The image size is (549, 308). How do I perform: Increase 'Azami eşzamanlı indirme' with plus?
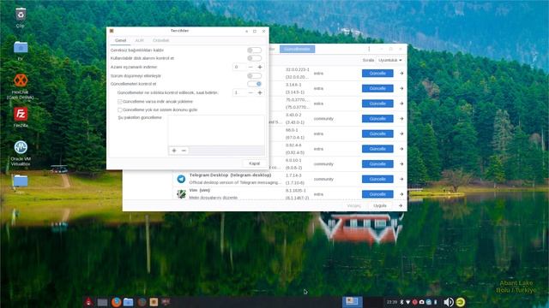(260, 67)
